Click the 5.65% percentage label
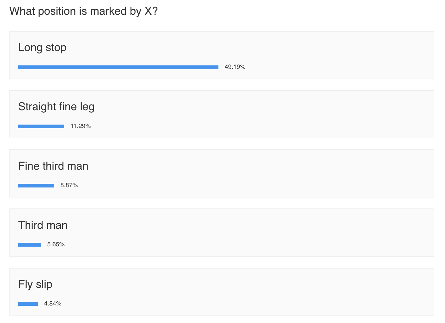This screenshot has height=323, width=445. [56, 244]
